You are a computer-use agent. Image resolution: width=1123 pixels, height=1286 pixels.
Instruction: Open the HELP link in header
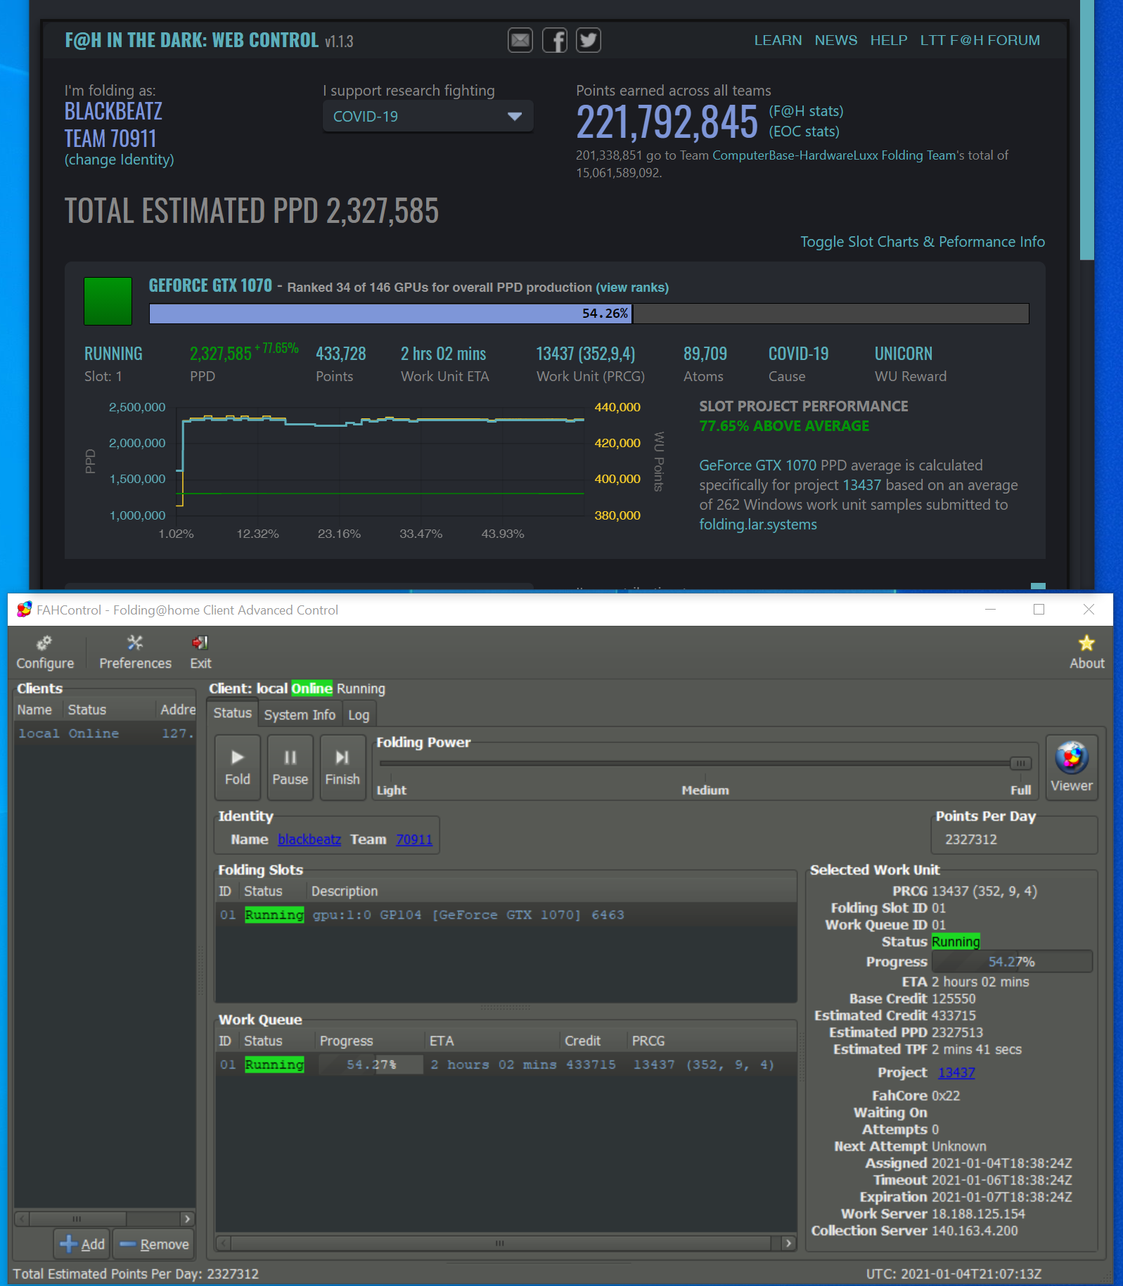(889, 40)
